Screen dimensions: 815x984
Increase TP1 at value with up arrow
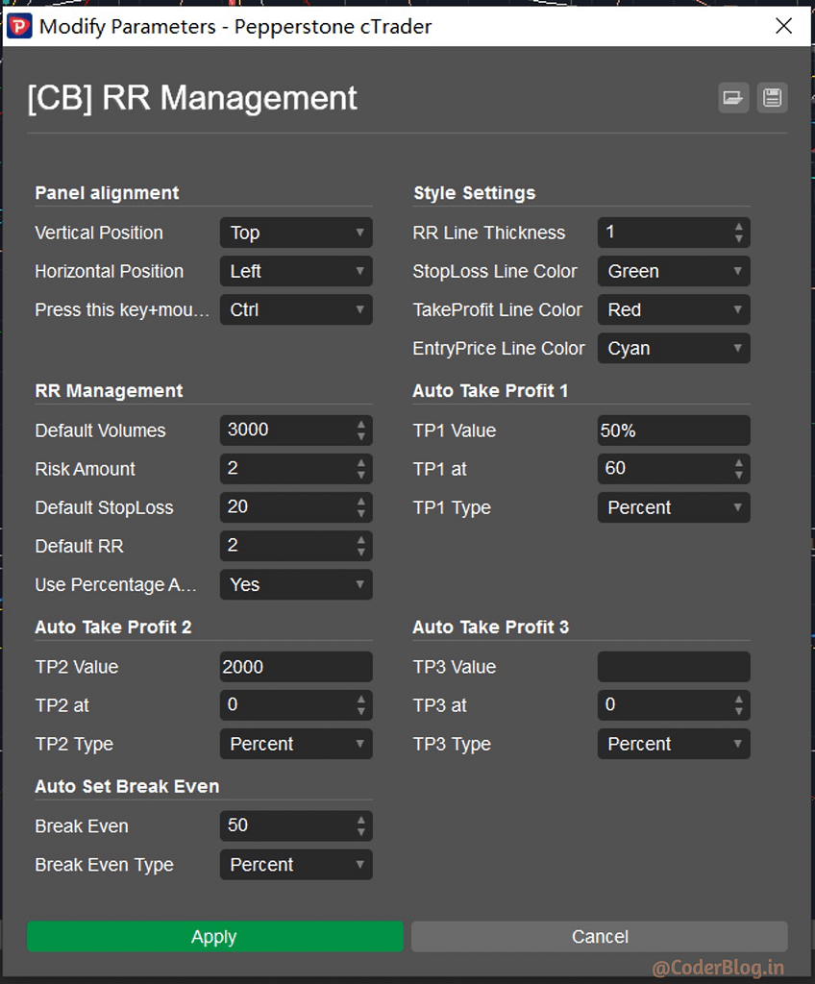pyautogui.click(x=739, y=463)
